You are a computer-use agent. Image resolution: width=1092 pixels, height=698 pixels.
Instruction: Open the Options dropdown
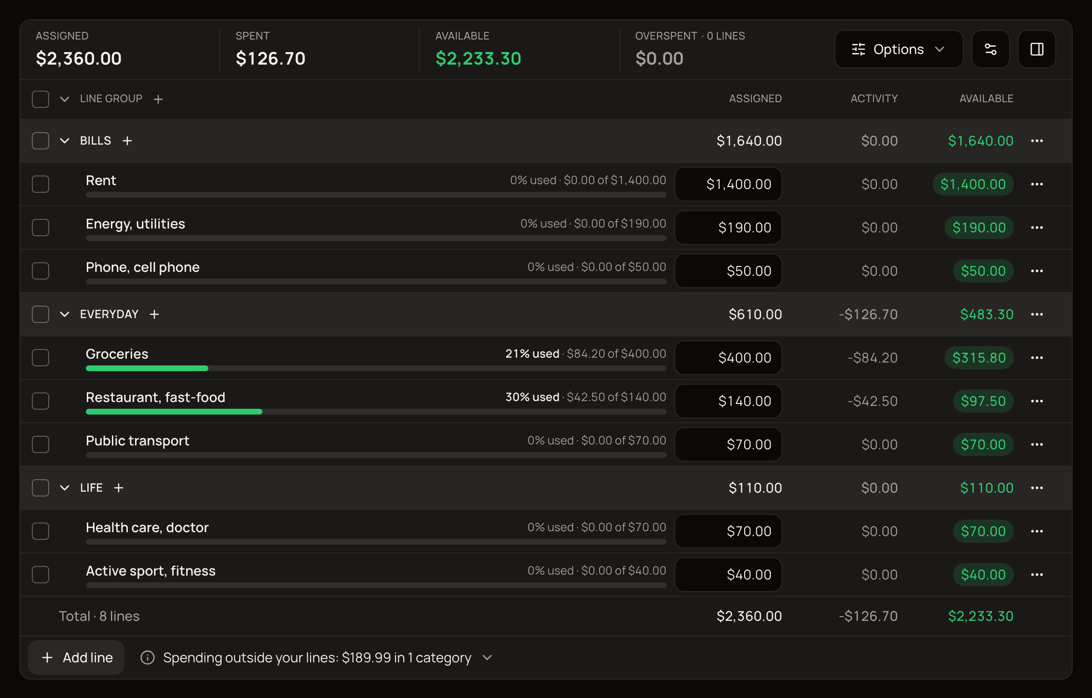(899, 49)
